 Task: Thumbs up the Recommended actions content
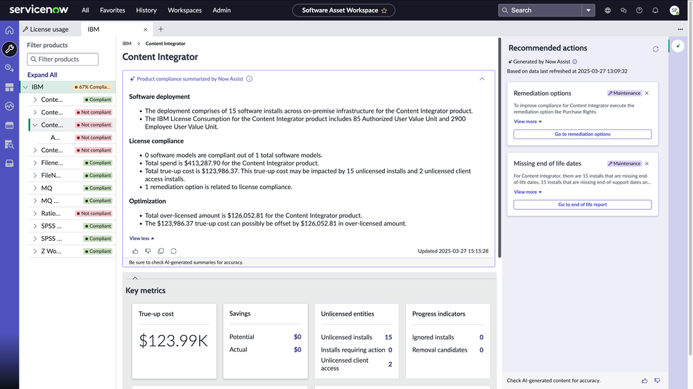pos(645,380)
